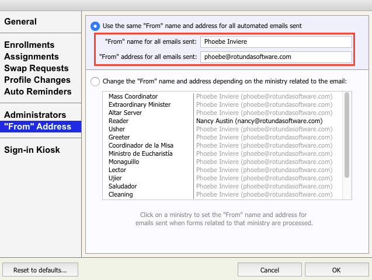Click the ministry list vertical scrollbar
The image size is (372, 280).
[347, 135]
